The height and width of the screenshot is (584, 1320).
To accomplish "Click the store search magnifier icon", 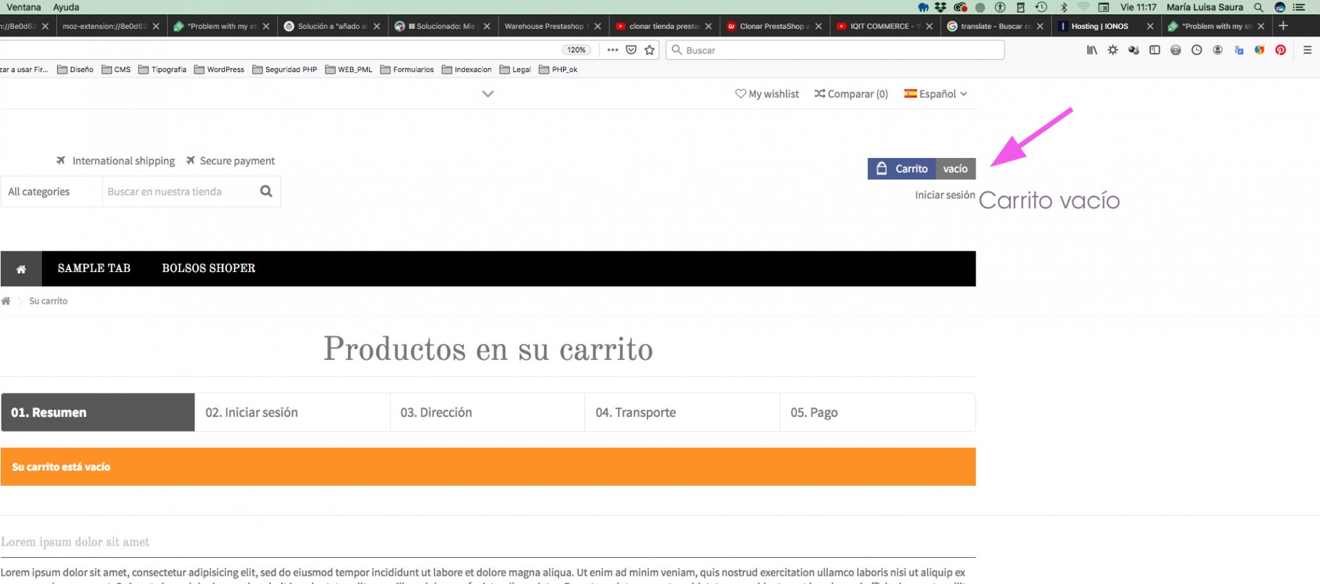I will point(266,192).
